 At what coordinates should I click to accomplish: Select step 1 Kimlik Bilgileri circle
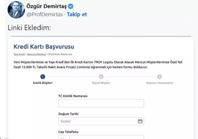click(43, 77)
